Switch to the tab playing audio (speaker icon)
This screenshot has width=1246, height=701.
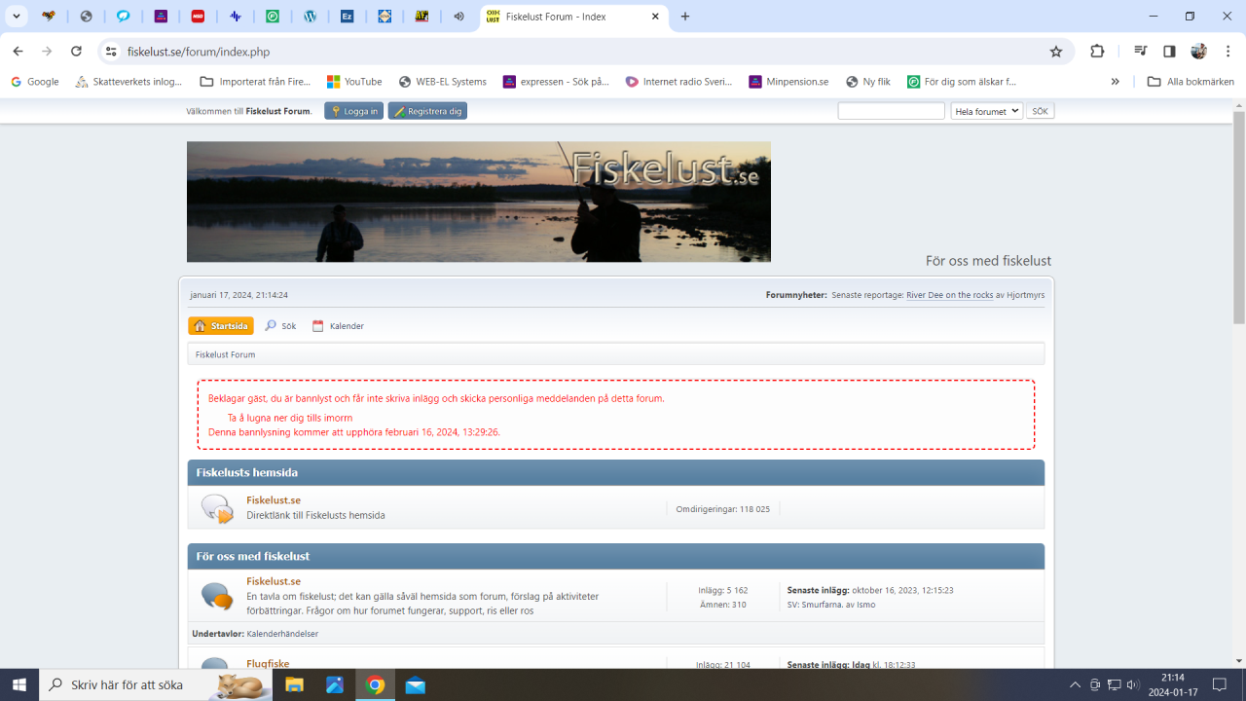[x=458, y=17]
